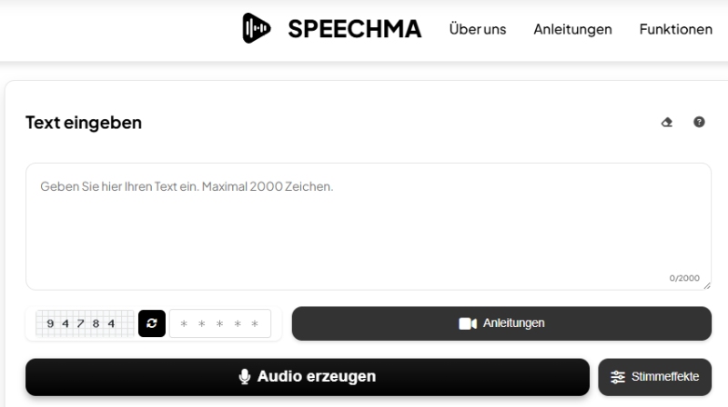Screen dimensions: 728x407
Task: Click the Speechma logo icon
Action: (x=257, y=29)
